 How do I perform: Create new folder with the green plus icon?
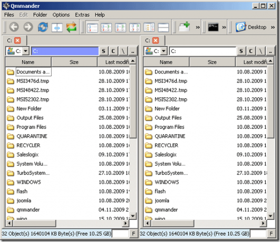(185, 27)
